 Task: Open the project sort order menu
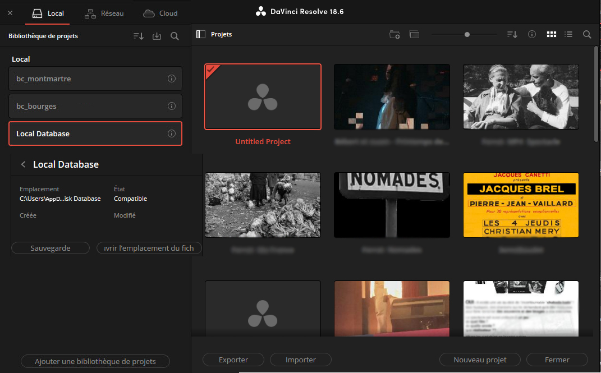tap(512, 34)
